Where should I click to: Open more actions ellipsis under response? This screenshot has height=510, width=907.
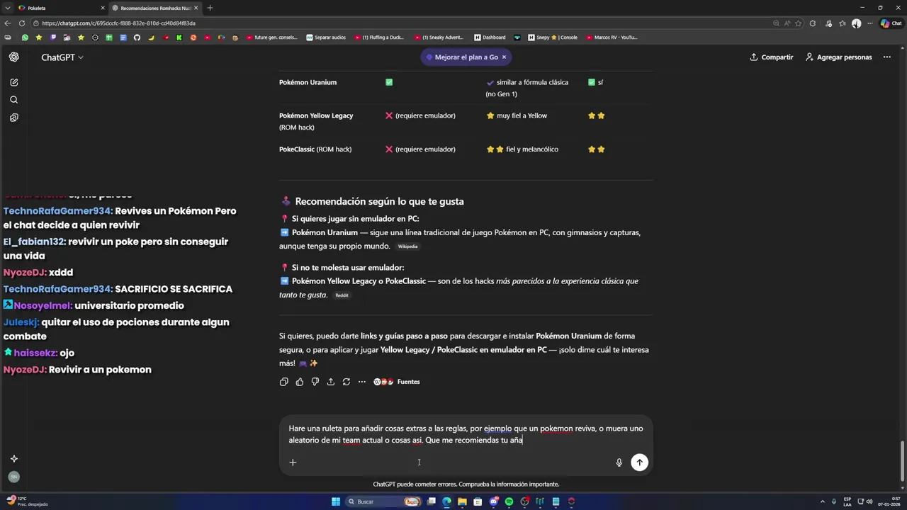pyautogui.click(x=361, y=382)
